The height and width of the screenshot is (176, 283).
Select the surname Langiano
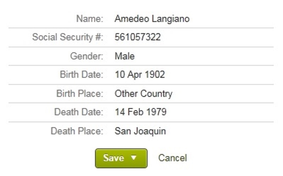point(171,19)
